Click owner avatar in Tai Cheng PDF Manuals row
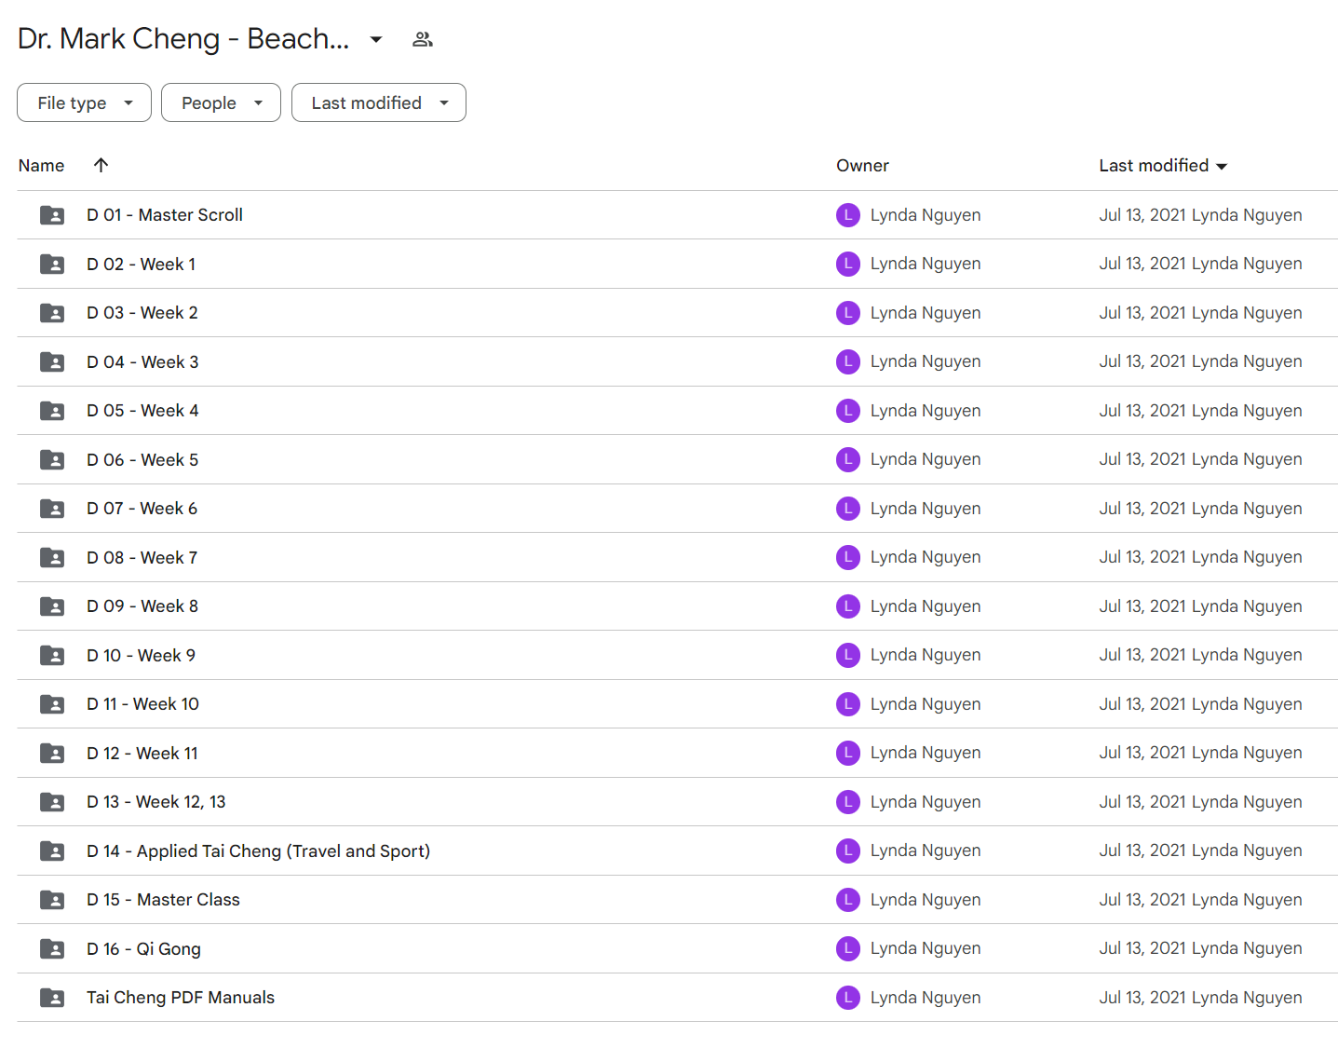This screenshot has height=1048, width=1338. click(848, 998)
